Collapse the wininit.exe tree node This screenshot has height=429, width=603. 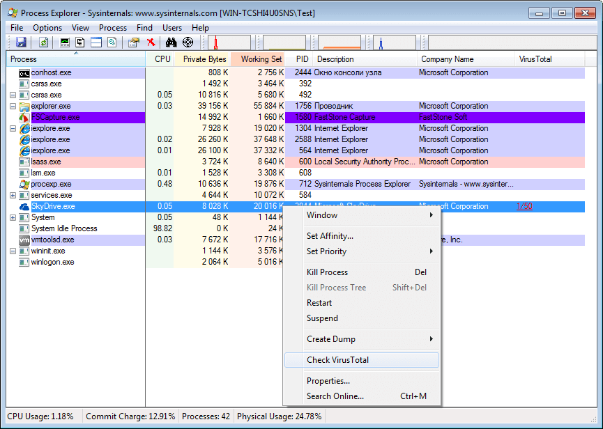(x=13, y=251)
